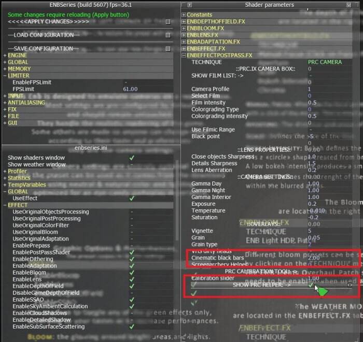Click the Details Sharpness value 1.5
This screenshot has width=363, height=342.
pyautogui.click(x=312, y=163)
